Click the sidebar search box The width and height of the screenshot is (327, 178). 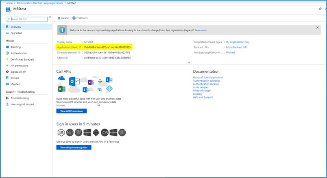[27, 19]
